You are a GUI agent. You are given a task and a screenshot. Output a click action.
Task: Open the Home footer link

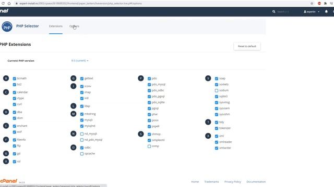[195, 182]
